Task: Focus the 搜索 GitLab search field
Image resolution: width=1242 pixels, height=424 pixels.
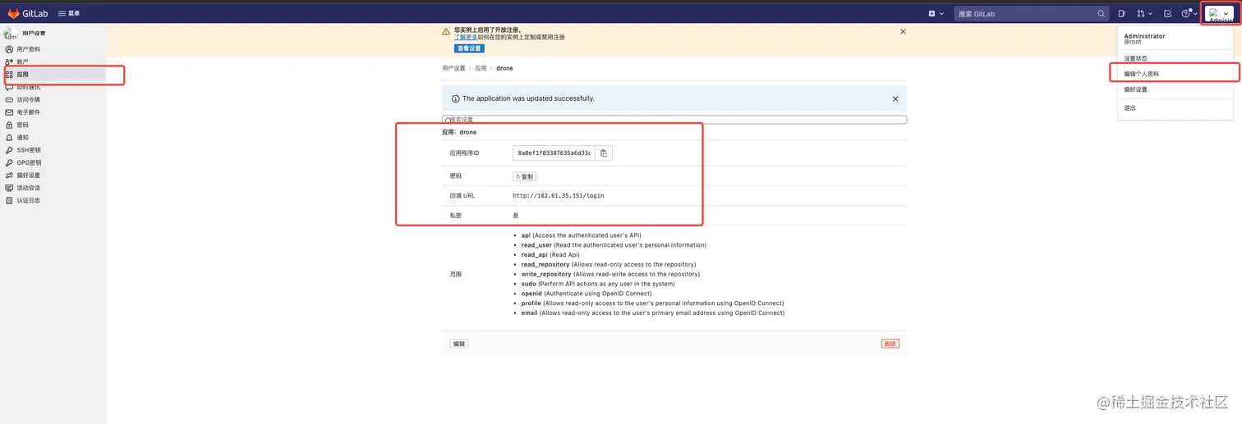Action: tap(1032, 13)
